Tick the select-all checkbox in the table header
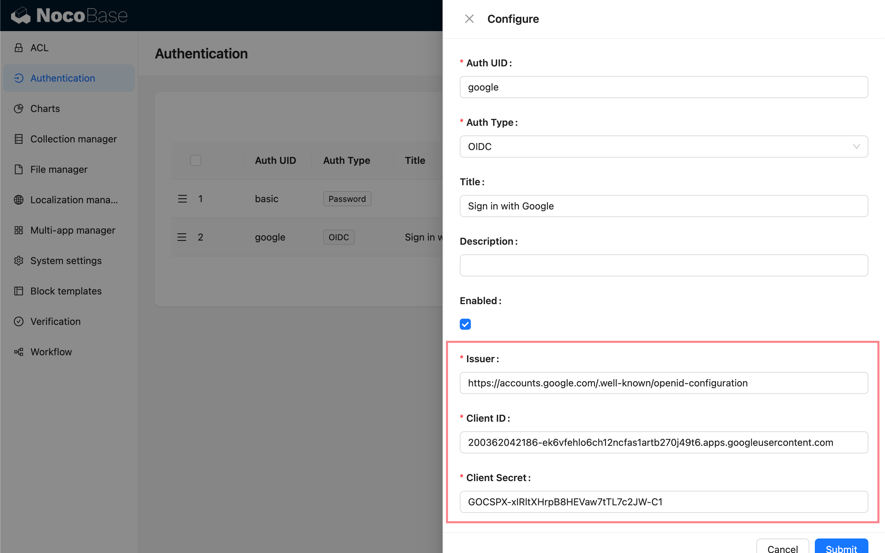 (x=196, y=160)
